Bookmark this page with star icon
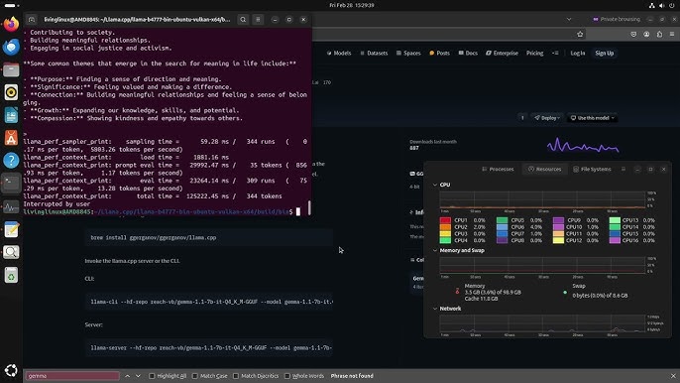 pyautogui.click(x=580, y=35)
